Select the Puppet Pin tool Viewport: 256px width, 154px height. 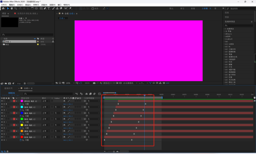(x=70, y=9)
